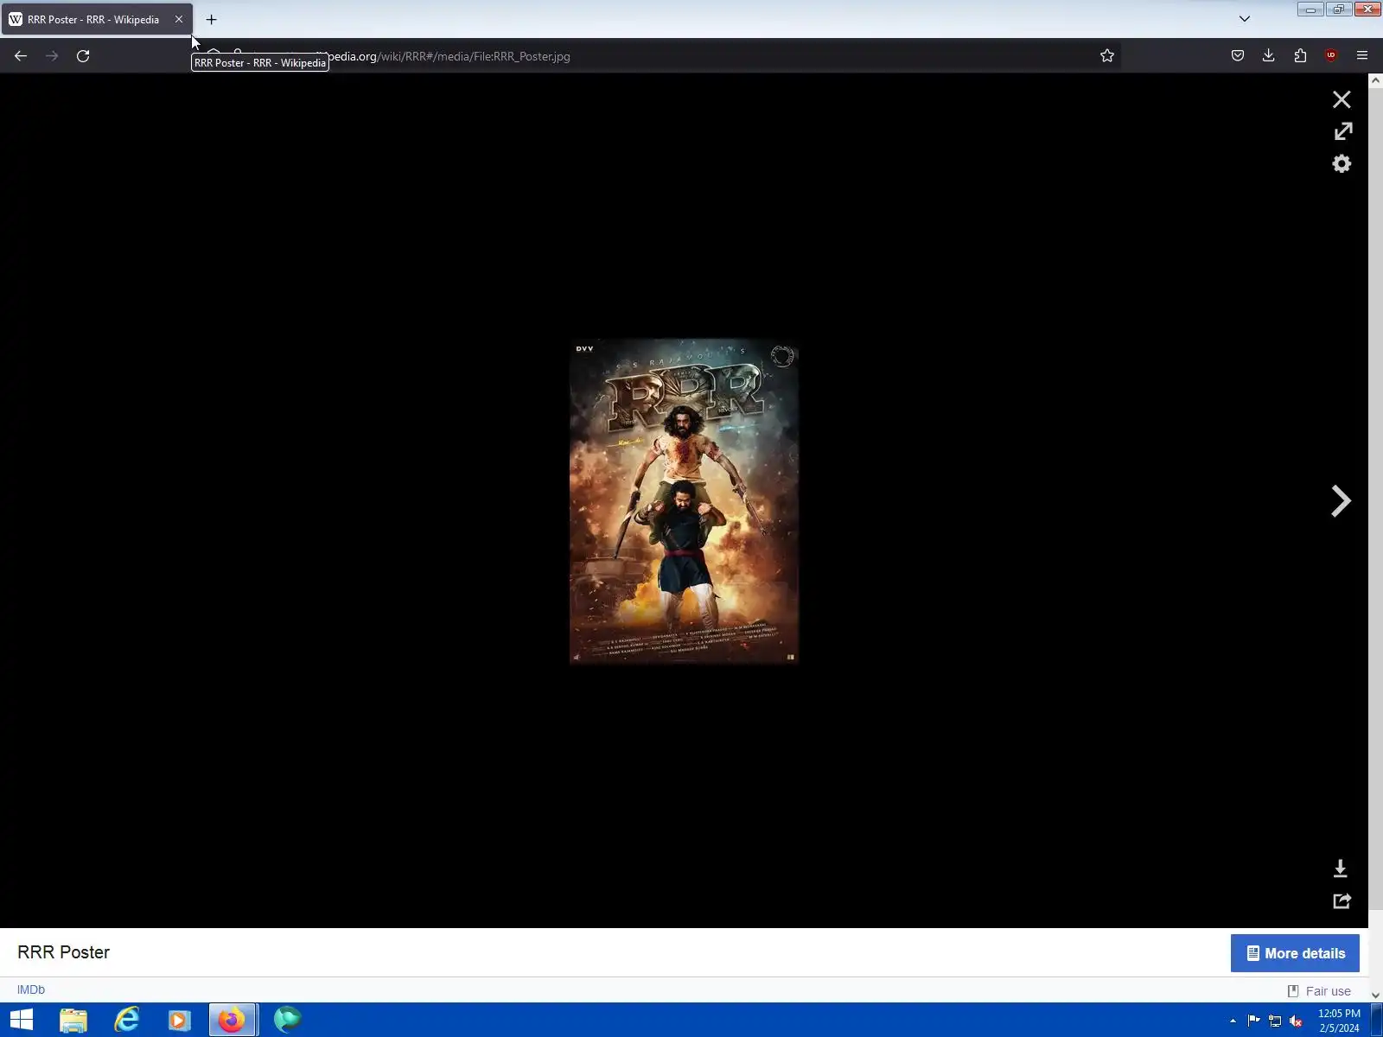Screen dimensions: 1383x1037
Task: Download this file using the viewer's download icon
Action: (1341, 868)
